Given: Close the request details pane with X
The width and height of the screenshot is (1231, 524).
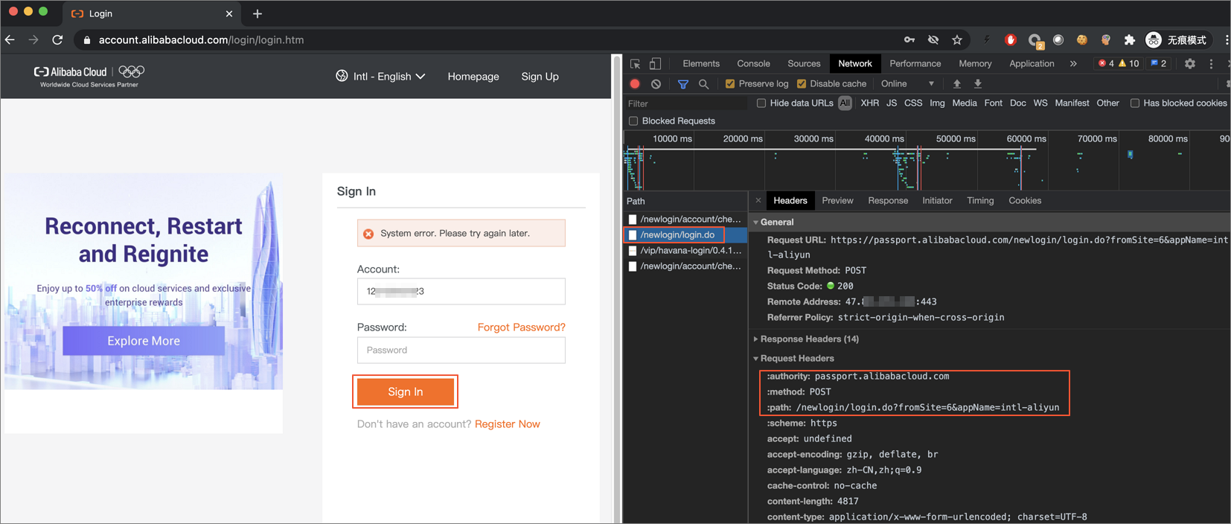Looking at the screenshot, I should coord(758,201).
